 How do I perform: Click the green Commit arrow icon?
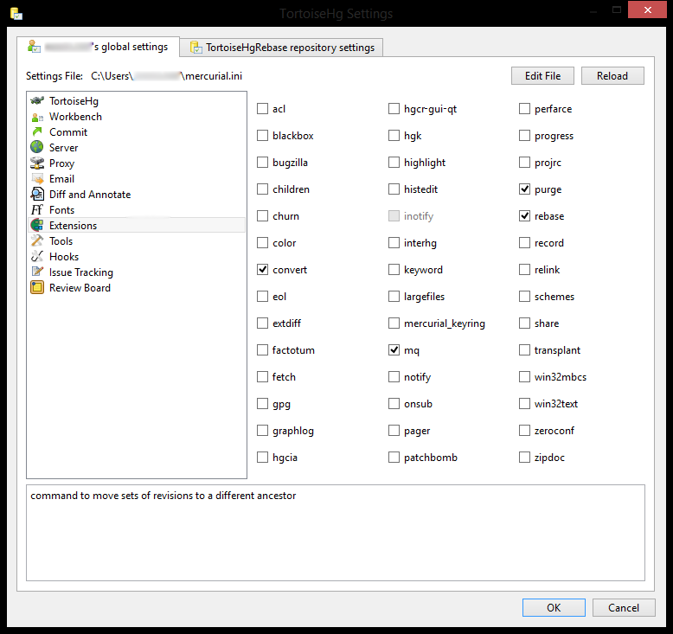37,132
